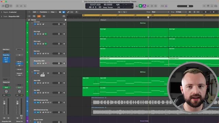Image resolution: width=219 pixels, height=123 pixels.
Task: Switch to the list view button
Action: pyautogui.click(x=60, y=12)
